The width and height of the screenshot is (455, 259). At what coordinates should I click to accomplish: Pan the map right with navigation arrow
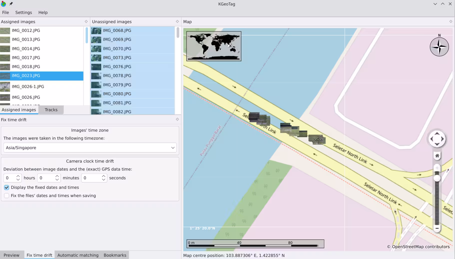(x=443, y=139)
